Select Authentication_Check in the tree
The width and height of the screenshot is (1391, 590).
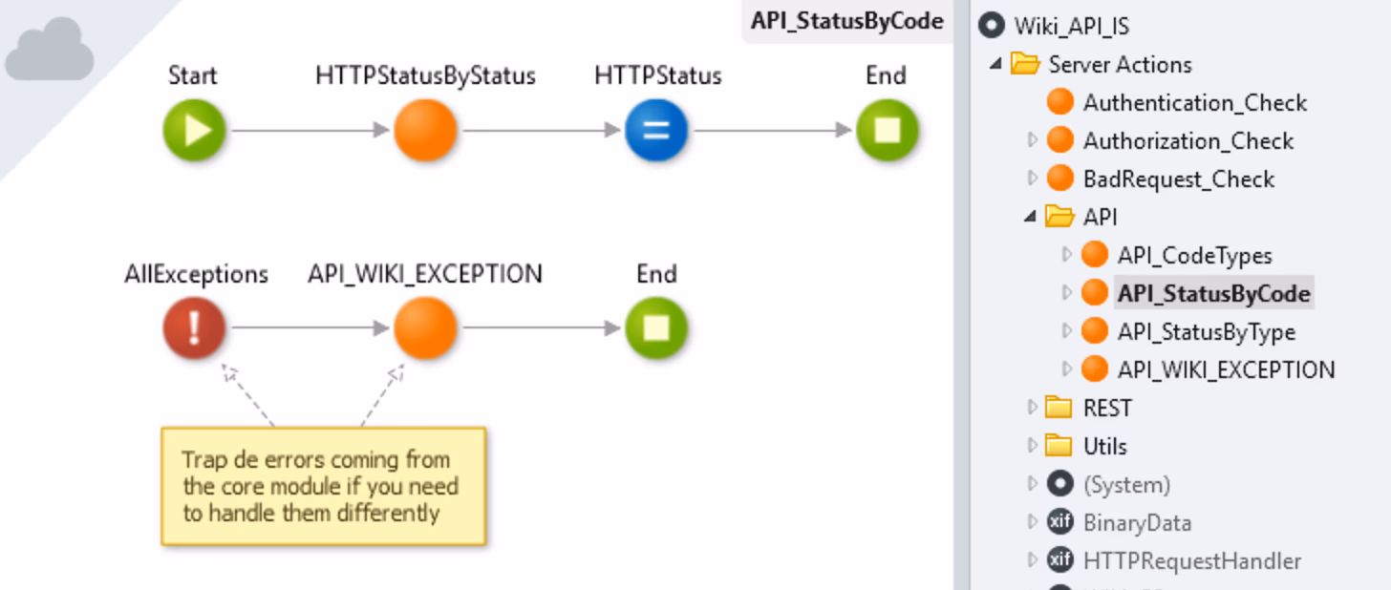pyautogui.click(x=1194, y=103)
